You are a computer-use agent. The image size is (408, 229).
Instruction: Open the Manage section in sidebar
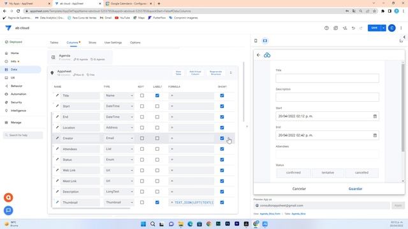tap(16, 122)
